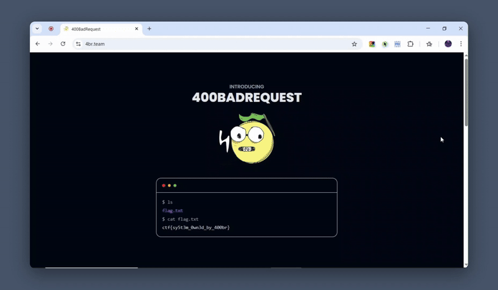498x290 pixels.
Task: Open Chrome three-dot menu
Action: tap(461, 44)
